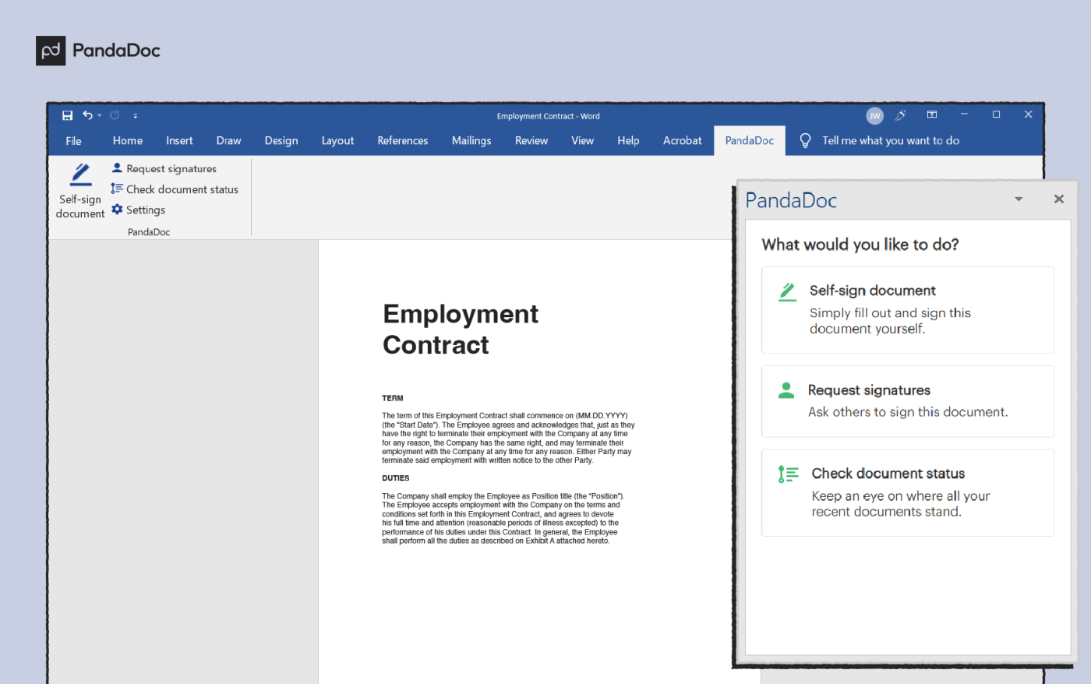1091x684 pixels.
Task: Open the Help tab
Action: [628, 141]
